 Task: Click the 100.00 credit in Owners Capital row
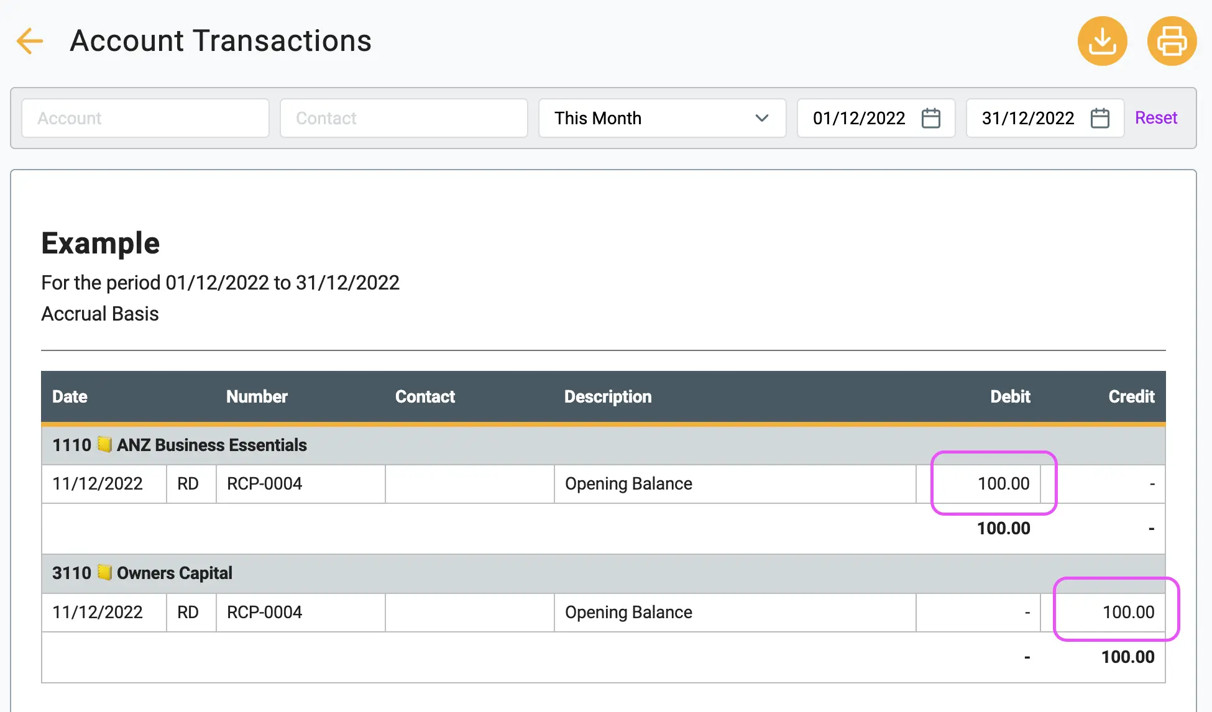pyautogui.click(x=1128, y=612)
